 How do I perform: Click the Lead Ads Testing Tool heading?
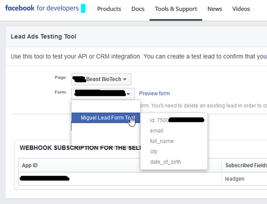(43, 37)
